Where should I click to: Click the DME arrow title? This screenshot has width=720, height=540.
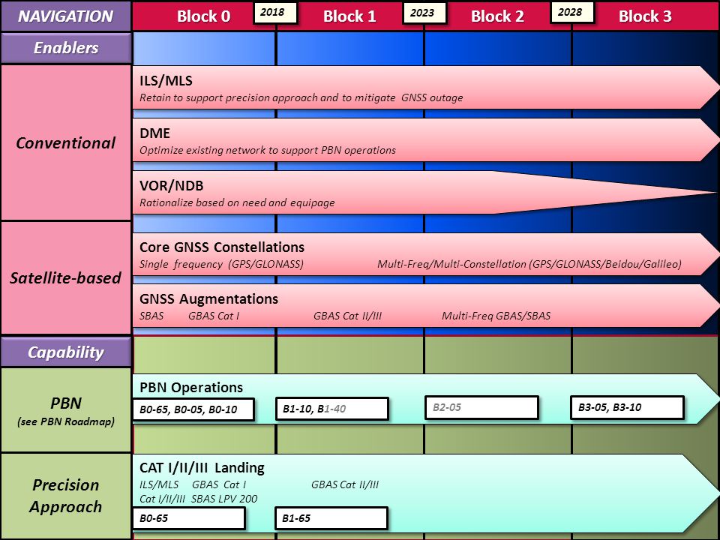[x=154, y=133]
